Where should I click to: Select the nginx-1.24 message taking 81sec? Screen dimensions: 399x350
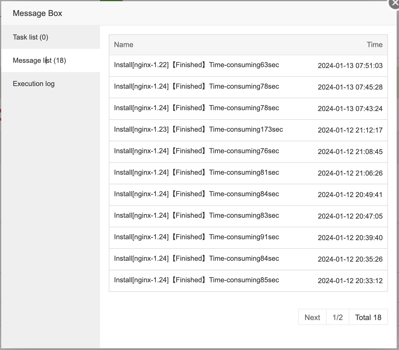(x=196, y=173)
